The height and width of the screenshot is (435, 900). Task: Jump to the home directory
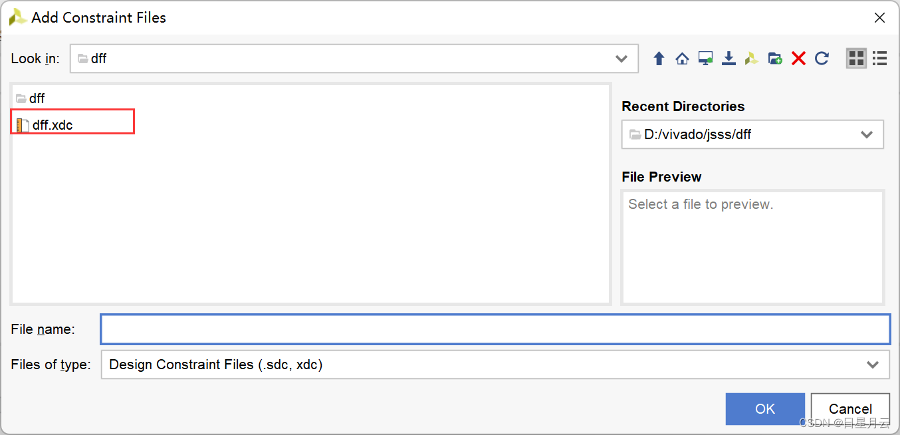pyautogui.click(x=682, y=59)
